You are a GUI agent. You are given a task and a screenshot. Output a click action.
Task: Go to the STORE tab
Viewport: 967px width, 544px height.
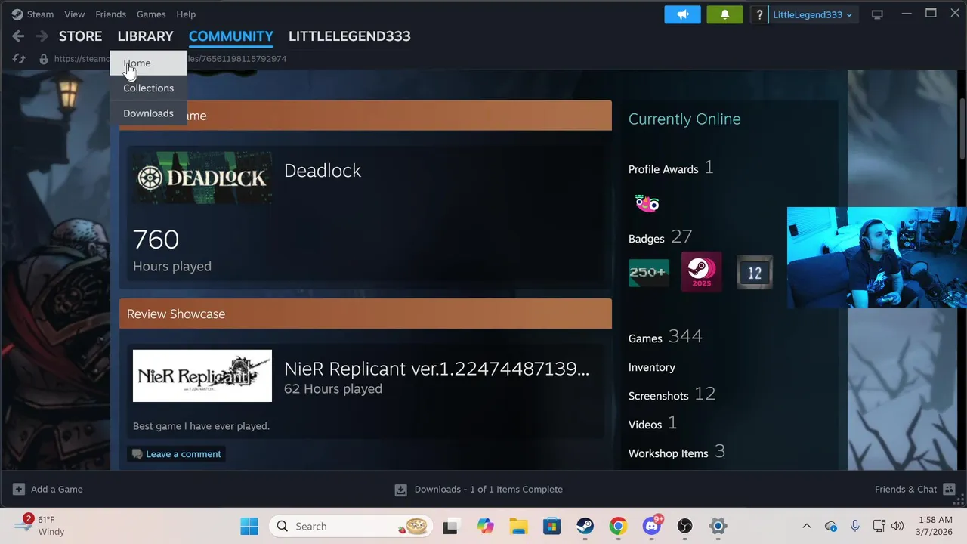click(80, 36)
